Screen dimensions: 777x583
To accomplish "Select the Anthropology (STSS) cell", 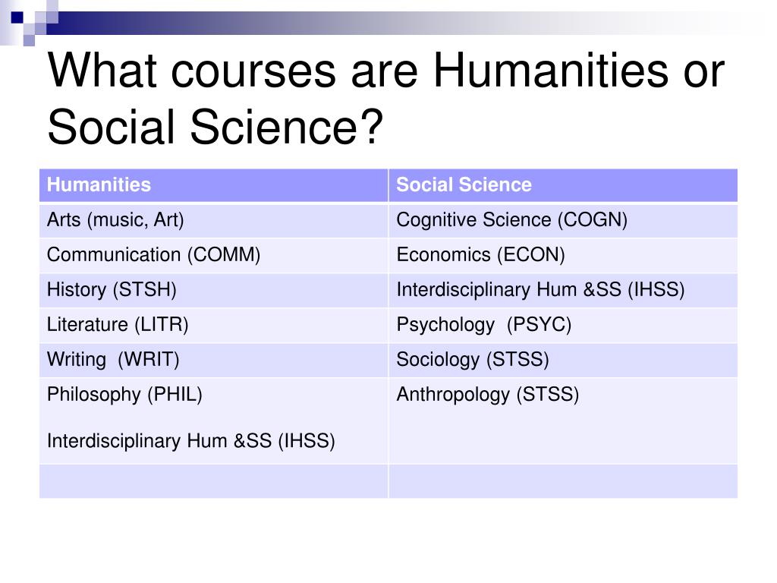I will pos(563,421).
